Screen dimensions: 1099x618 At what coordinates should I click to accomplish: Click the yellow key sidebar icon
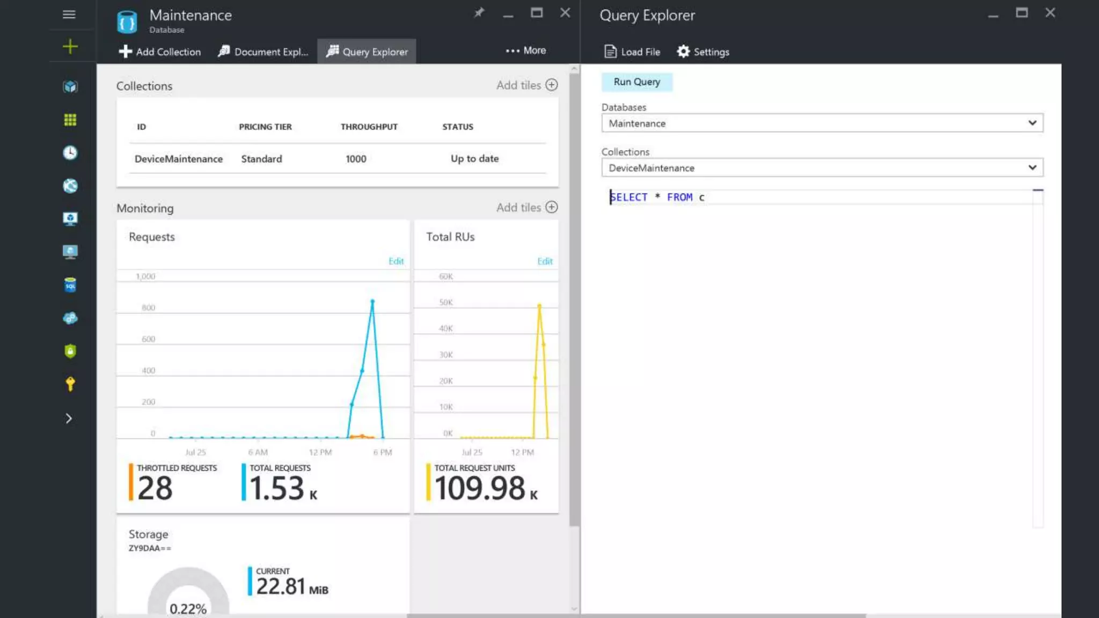point(70,384)
